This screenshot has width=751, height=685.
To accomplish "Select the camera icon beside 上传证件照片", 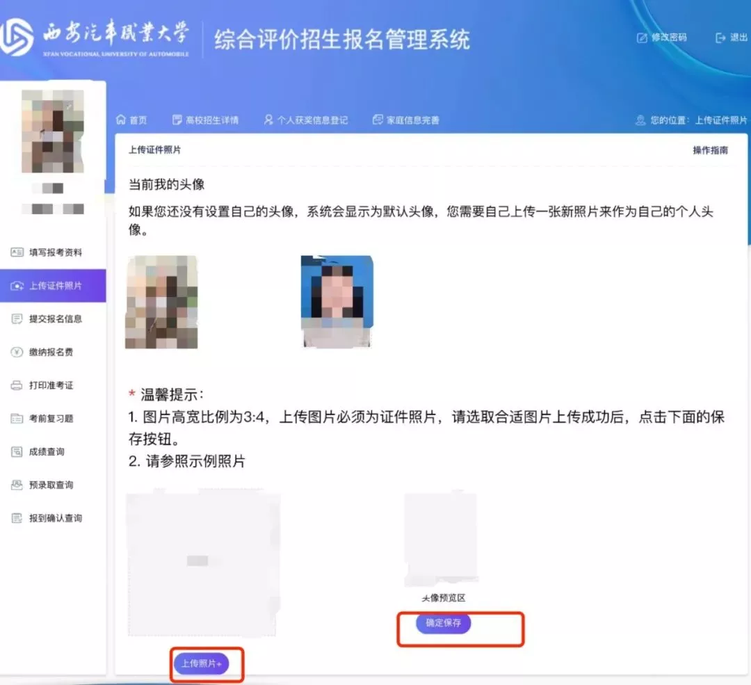I will point(16,285).
